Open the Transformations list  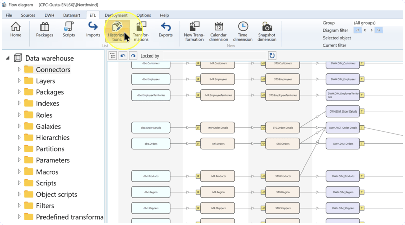click(x=141, y=32)
